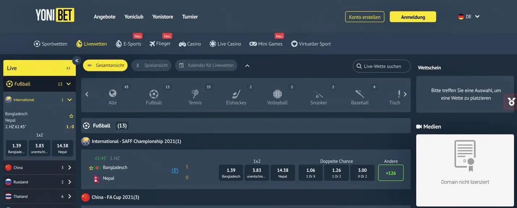Click the Anmeldung button

pos(413,17)
